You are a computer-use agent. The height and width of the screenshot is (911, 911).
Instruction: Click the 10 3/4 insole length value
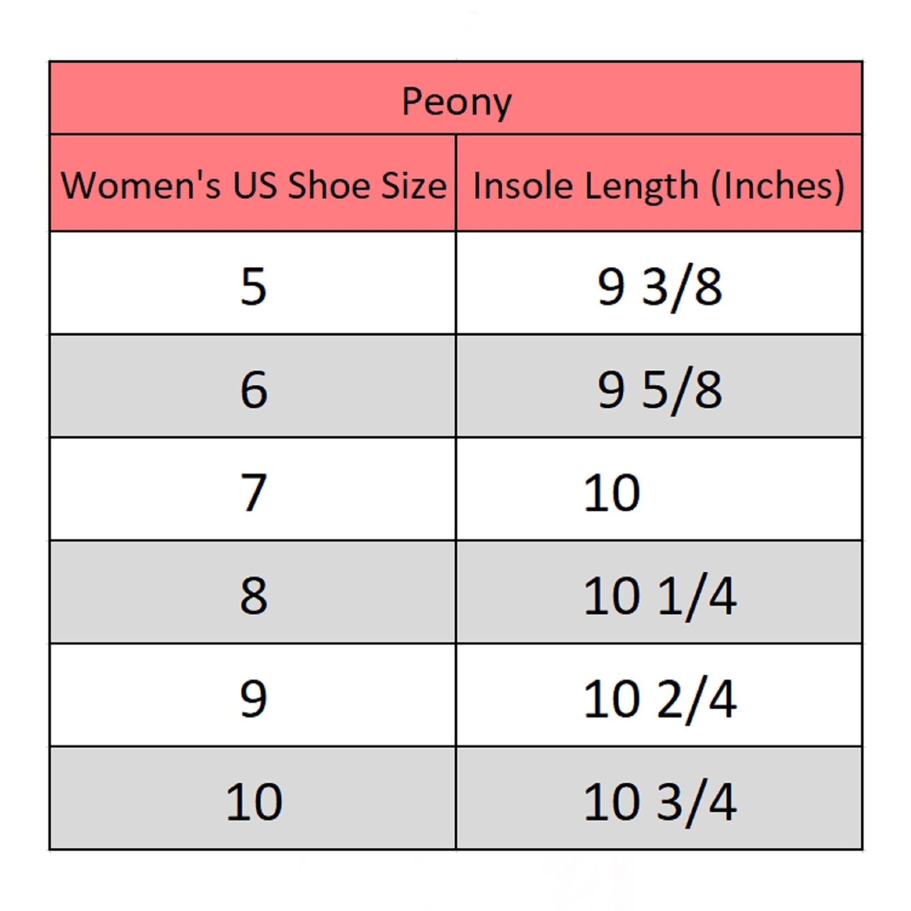pos(659,802)
